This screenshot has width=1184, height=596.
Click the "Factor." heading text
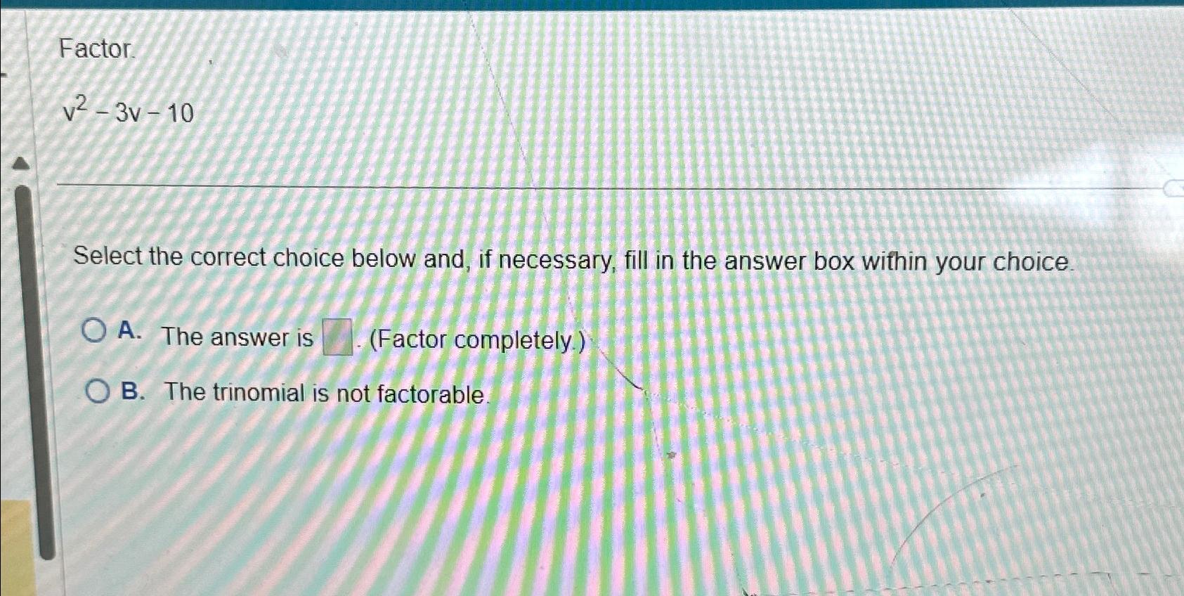tap(96, 48)
